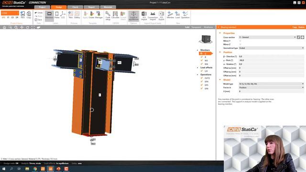Switch to the Report tab
Screen dimensions: 306x172
(x=91, y=7)
